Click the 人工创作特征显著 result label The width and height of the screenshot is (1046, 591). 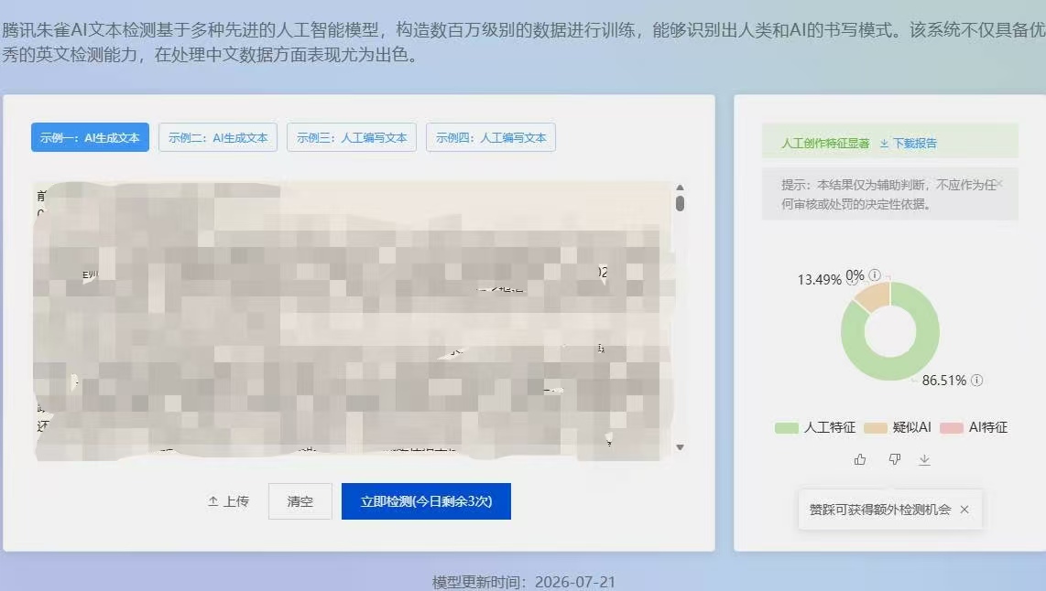825,144
